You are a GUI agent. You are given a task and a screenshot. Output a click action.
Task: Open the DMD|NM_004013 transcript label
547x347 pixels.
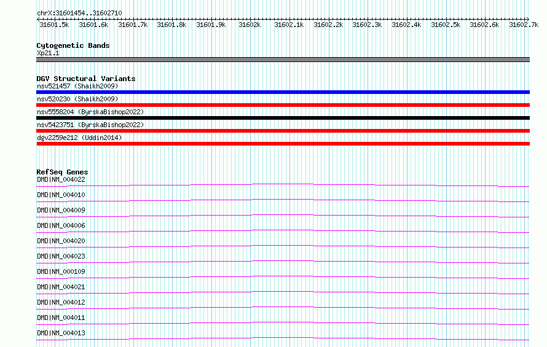tap(61, 333)
